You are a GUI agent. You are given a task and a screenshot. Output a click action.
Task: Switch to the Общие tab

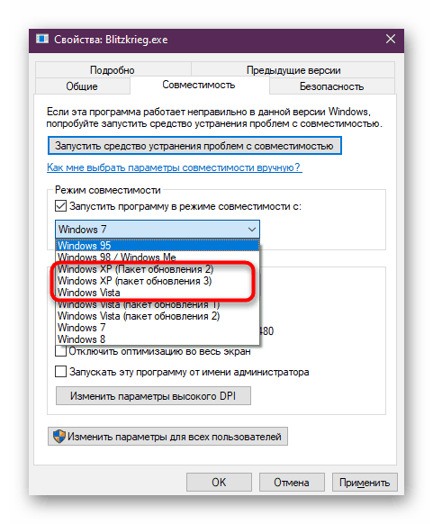tap(82, 86)
